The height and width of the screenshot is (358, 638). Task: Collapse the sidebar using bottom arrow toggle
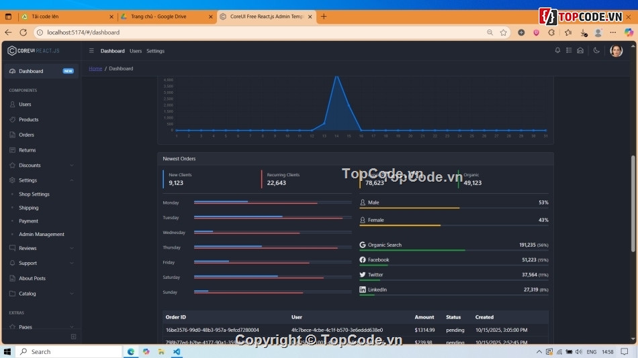click(x=73, y=337)
